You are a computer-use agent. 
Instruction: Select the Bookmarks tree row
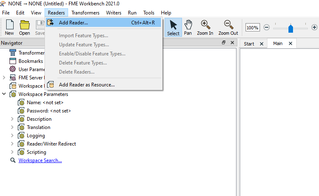click(31, 61)
